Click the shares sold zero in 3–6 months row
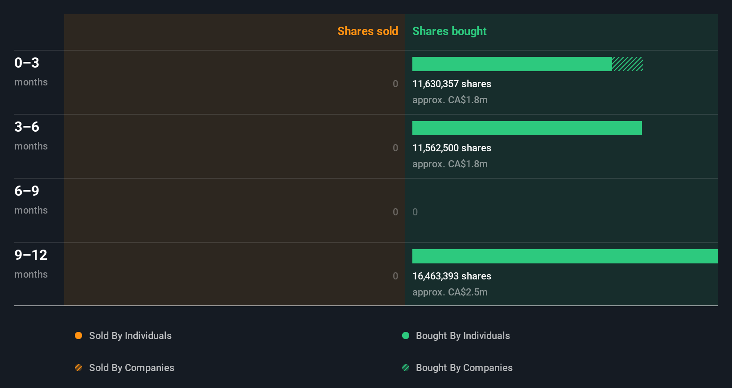Image resolution: width=732 pixels, height=388 pixels. 395,148
